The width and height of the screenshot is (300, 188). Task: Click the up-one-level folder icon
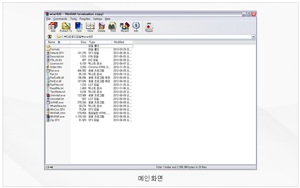click(49, 36)
